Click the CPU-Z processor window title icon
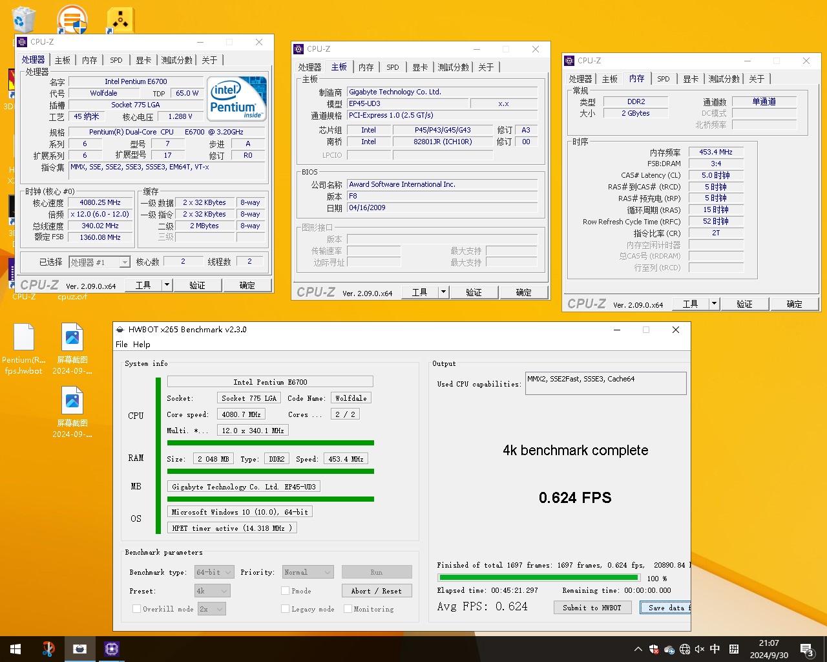 point(22,42)
